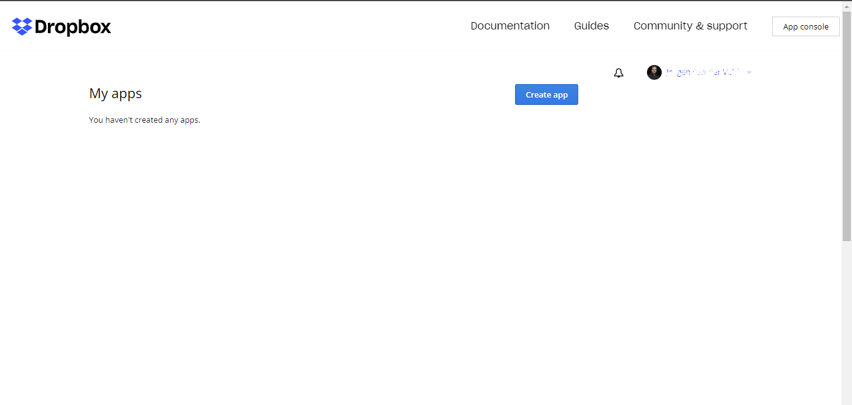Viewport: 852px width, 405px height.
Task: Click the user profile avatar
Action: tap(654, 72)
